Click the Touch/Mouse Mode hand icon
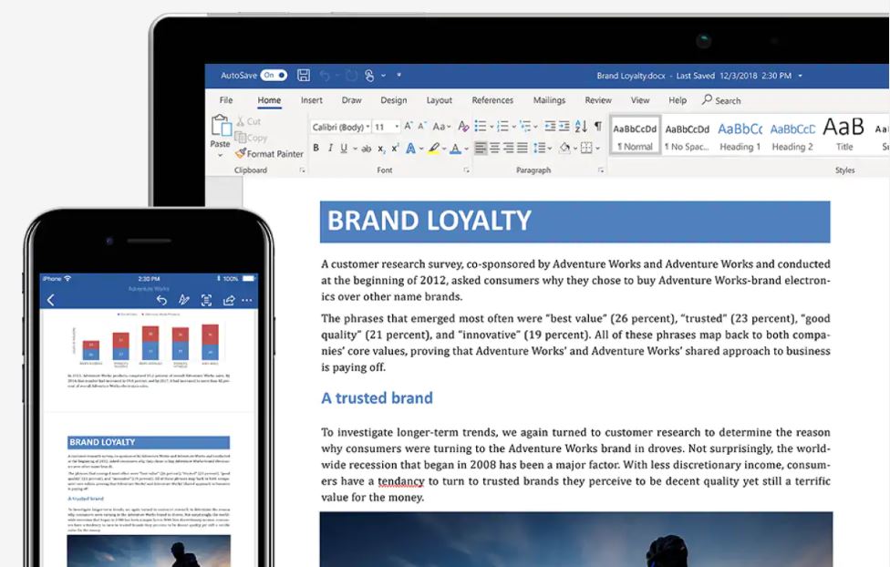This screenshot has width=890, height=567. (x=369, y=76)
